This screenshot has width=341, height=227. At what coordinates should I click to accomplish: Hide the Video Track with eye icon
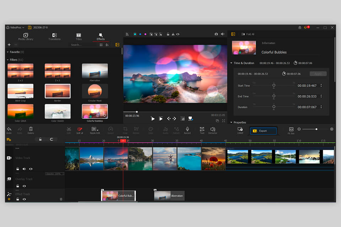coord(31,169)
